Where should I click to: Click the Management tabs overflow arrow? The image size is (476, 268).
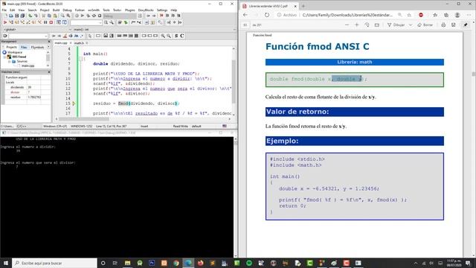(48, 47)
